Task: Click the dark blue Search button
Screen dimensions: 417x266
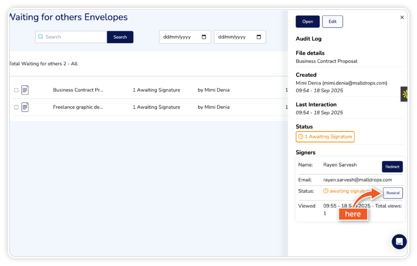Action: click(120, 37)
